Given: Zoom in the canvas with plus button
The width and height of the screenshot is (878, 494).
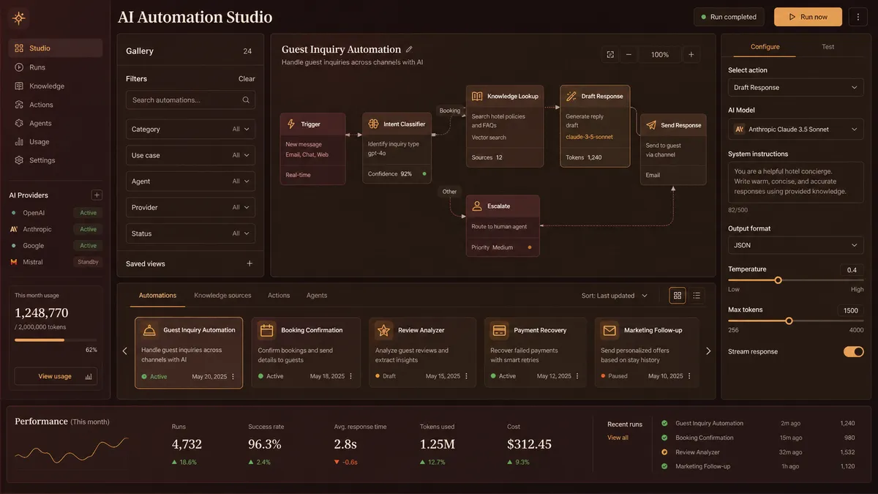Looking at the screenshot, I should [691, 54].
